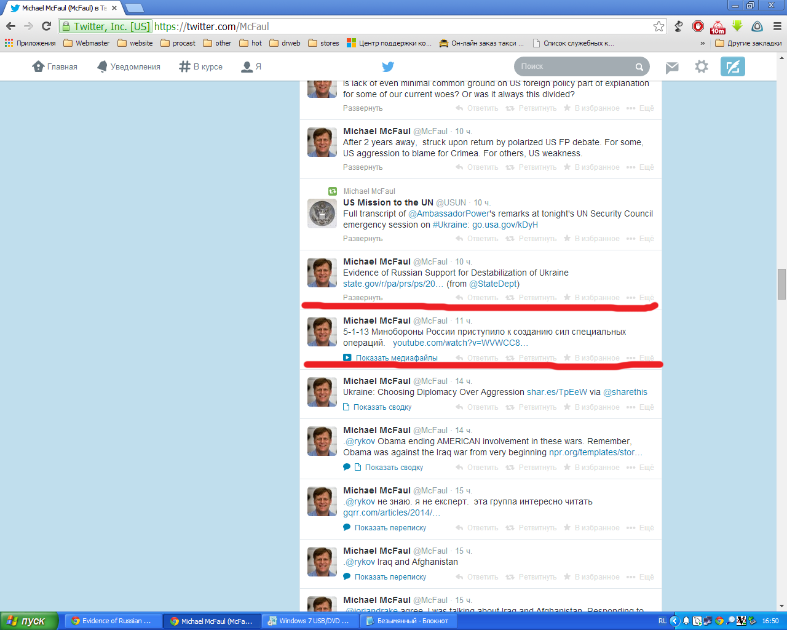The image size is (787, 630).
Task: Open the stores bookmark folder
Action: pos(324,43)
